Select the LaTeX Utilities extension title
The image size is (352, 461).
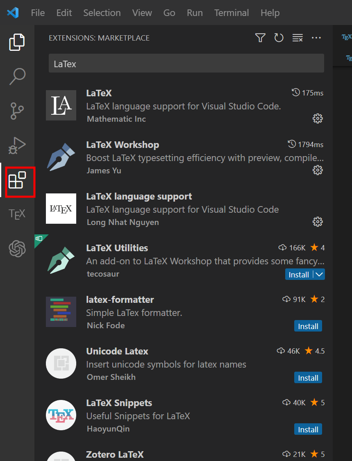click(x=117, y=248)
